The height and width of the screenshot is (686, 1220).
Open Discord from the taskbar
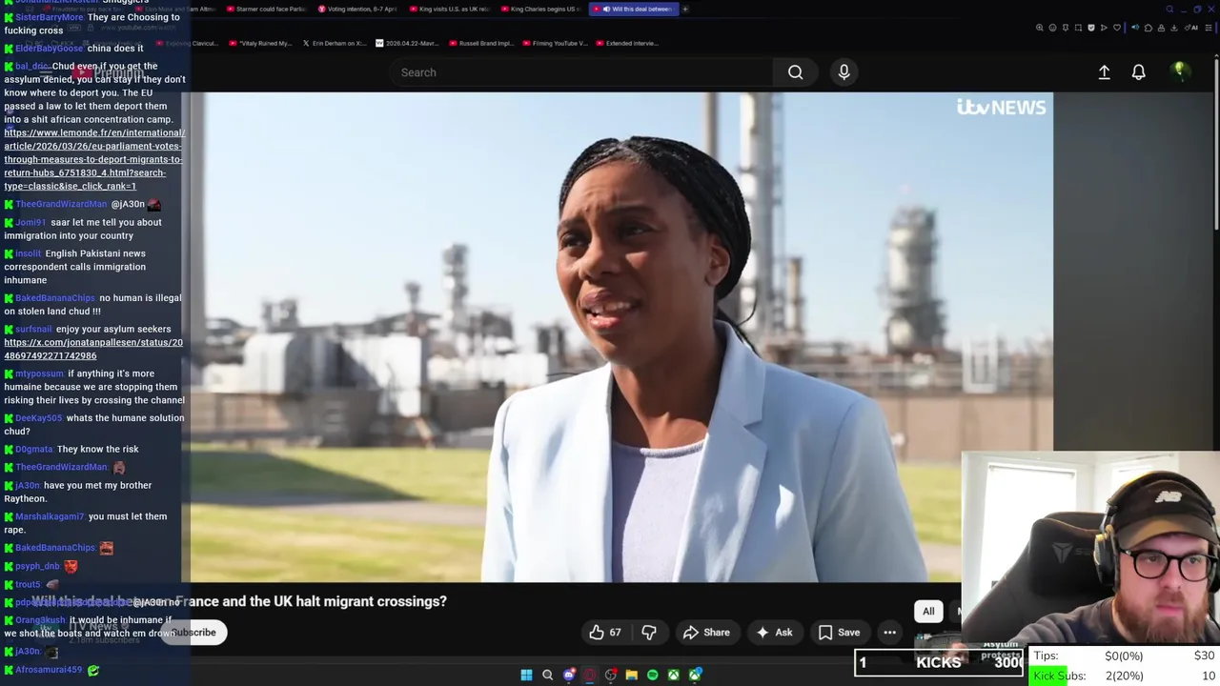569,675
